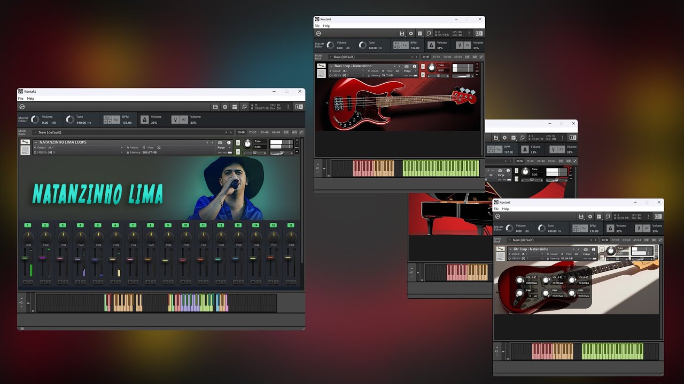This screenshot has height=384, width=684.
Task: Click the metronome icon in Bass loop window
Action: coord(431,45)
